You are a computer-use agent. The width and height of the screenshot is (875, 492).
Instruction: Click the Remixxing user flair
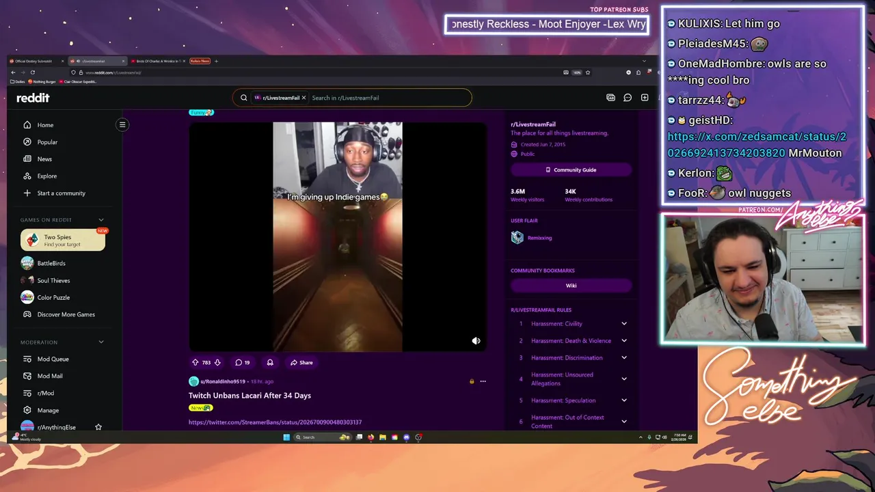click(x=539, y=238)
